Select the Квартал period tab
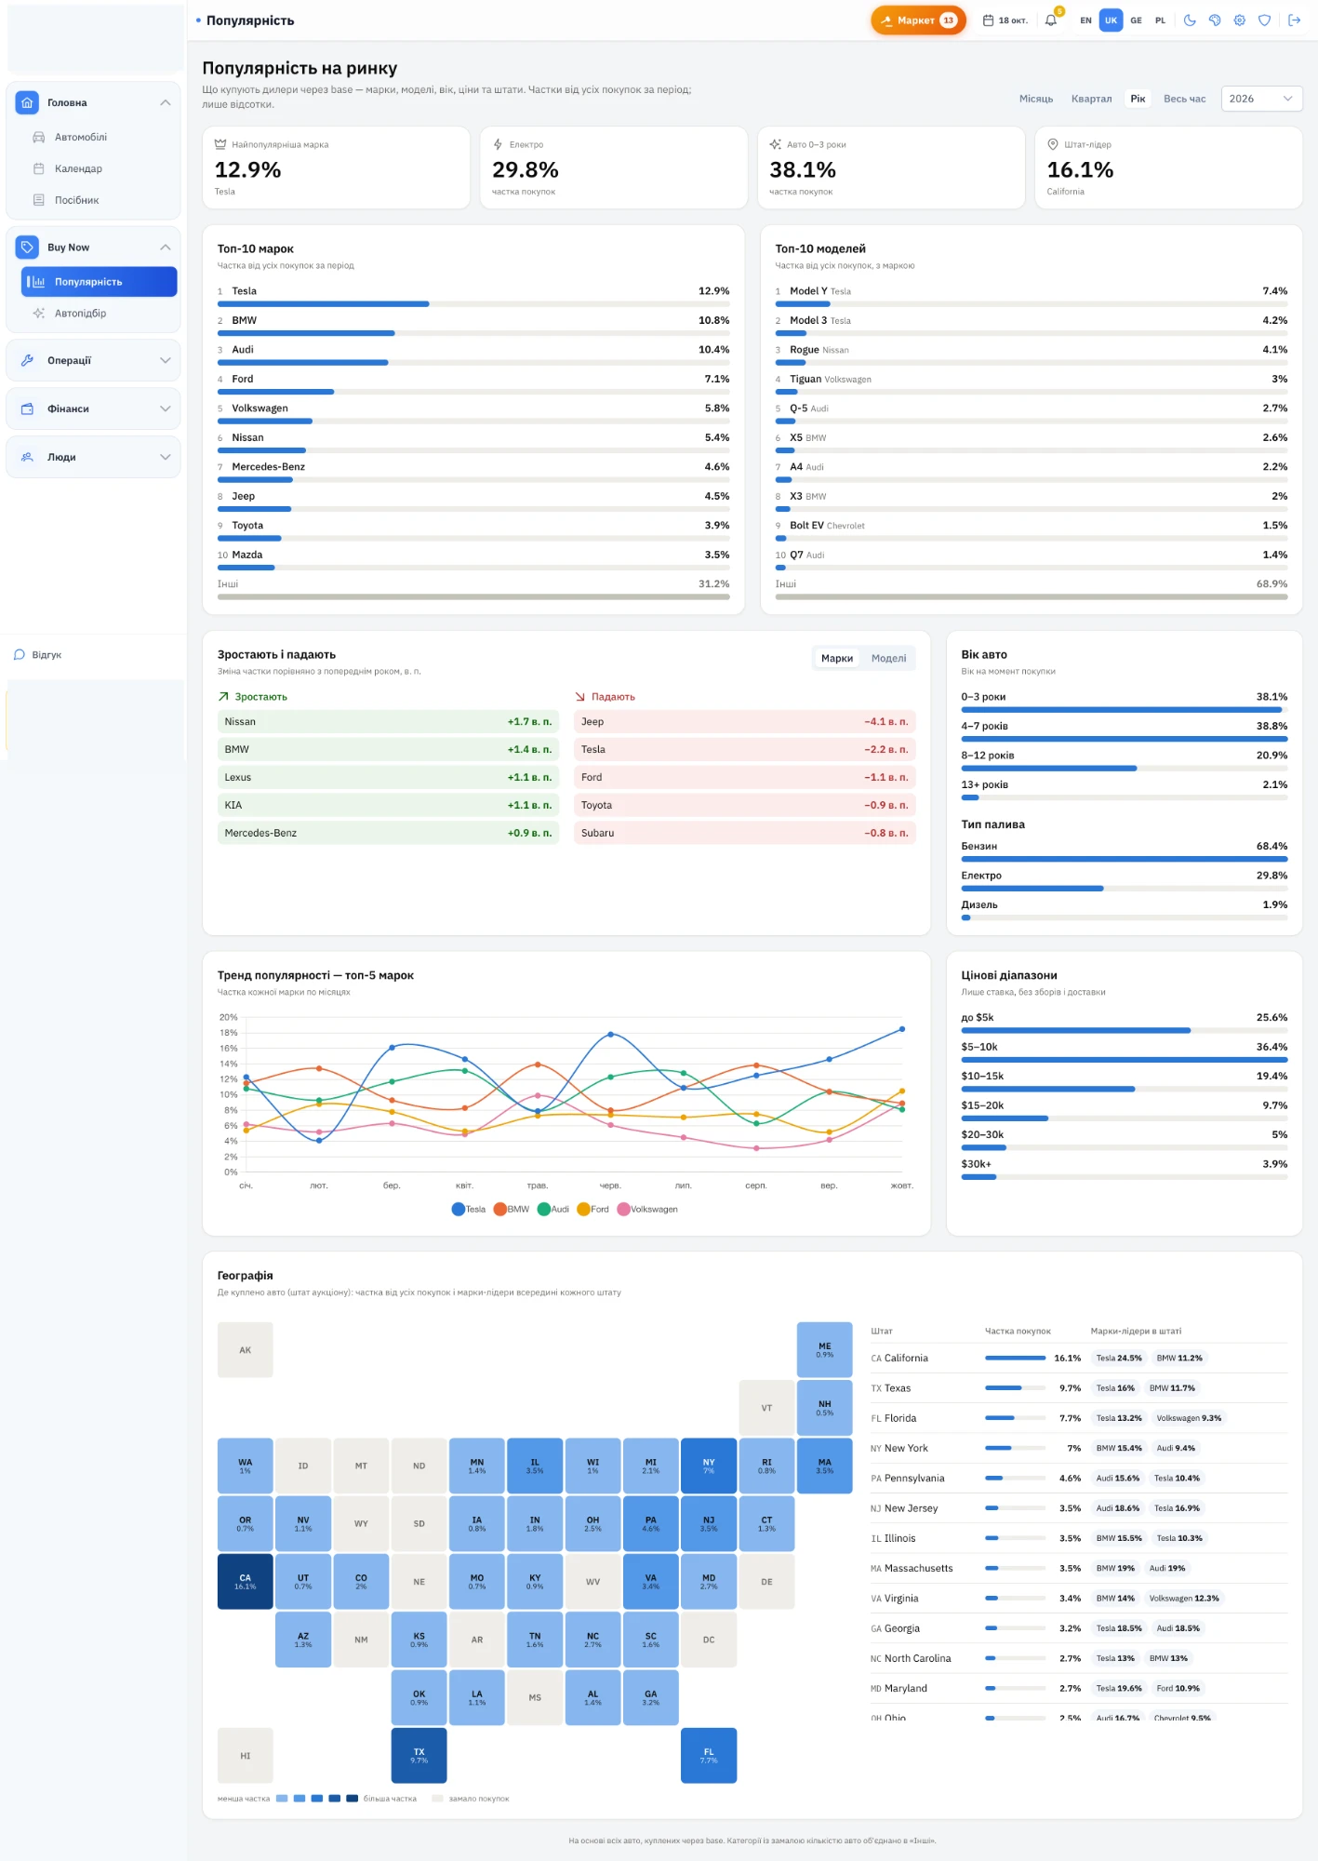 click(x=1091, y=99)
